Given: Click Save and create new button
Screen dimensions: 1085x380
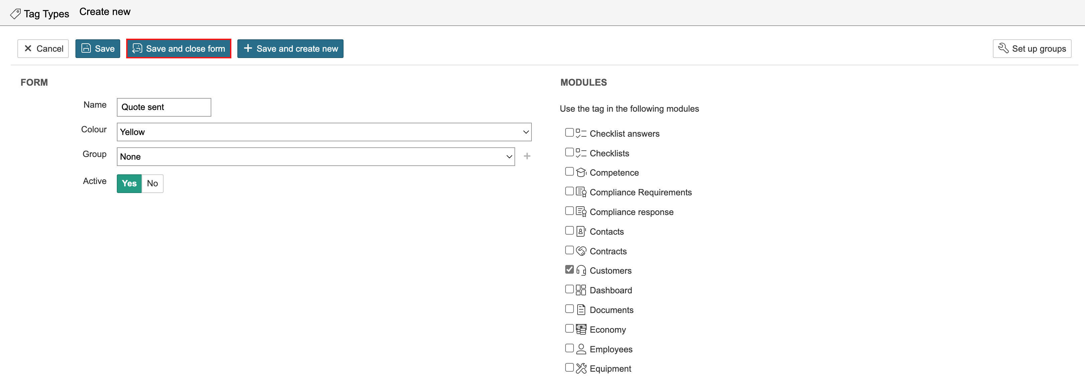Looking at the screenshot, I should point(290,49).
